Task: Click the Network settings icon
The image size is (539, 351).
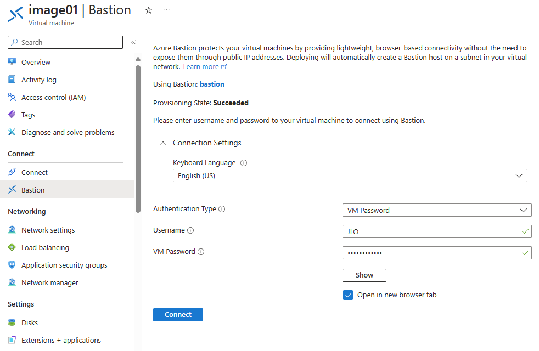Action: click(12, 229)
